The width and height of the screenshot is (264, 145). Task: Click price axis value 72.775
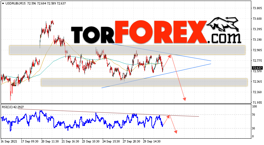coord(257,61)
